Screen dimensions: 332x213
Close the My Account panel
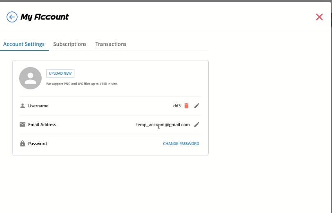click(x=319, y=17)
